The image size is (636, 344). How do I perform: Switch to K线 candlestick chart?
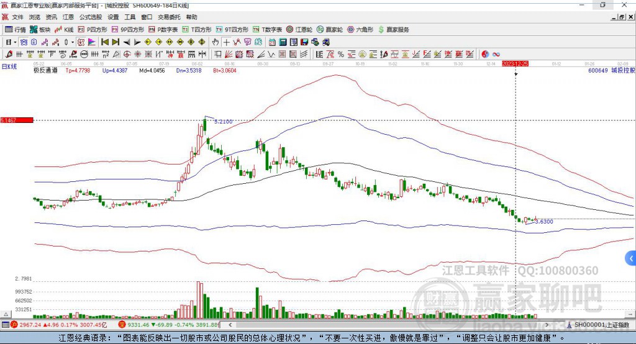click(x=64, y=29)
